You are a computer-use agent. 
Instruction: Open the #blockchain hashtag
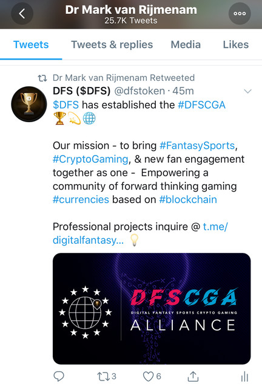click(188, 200)
